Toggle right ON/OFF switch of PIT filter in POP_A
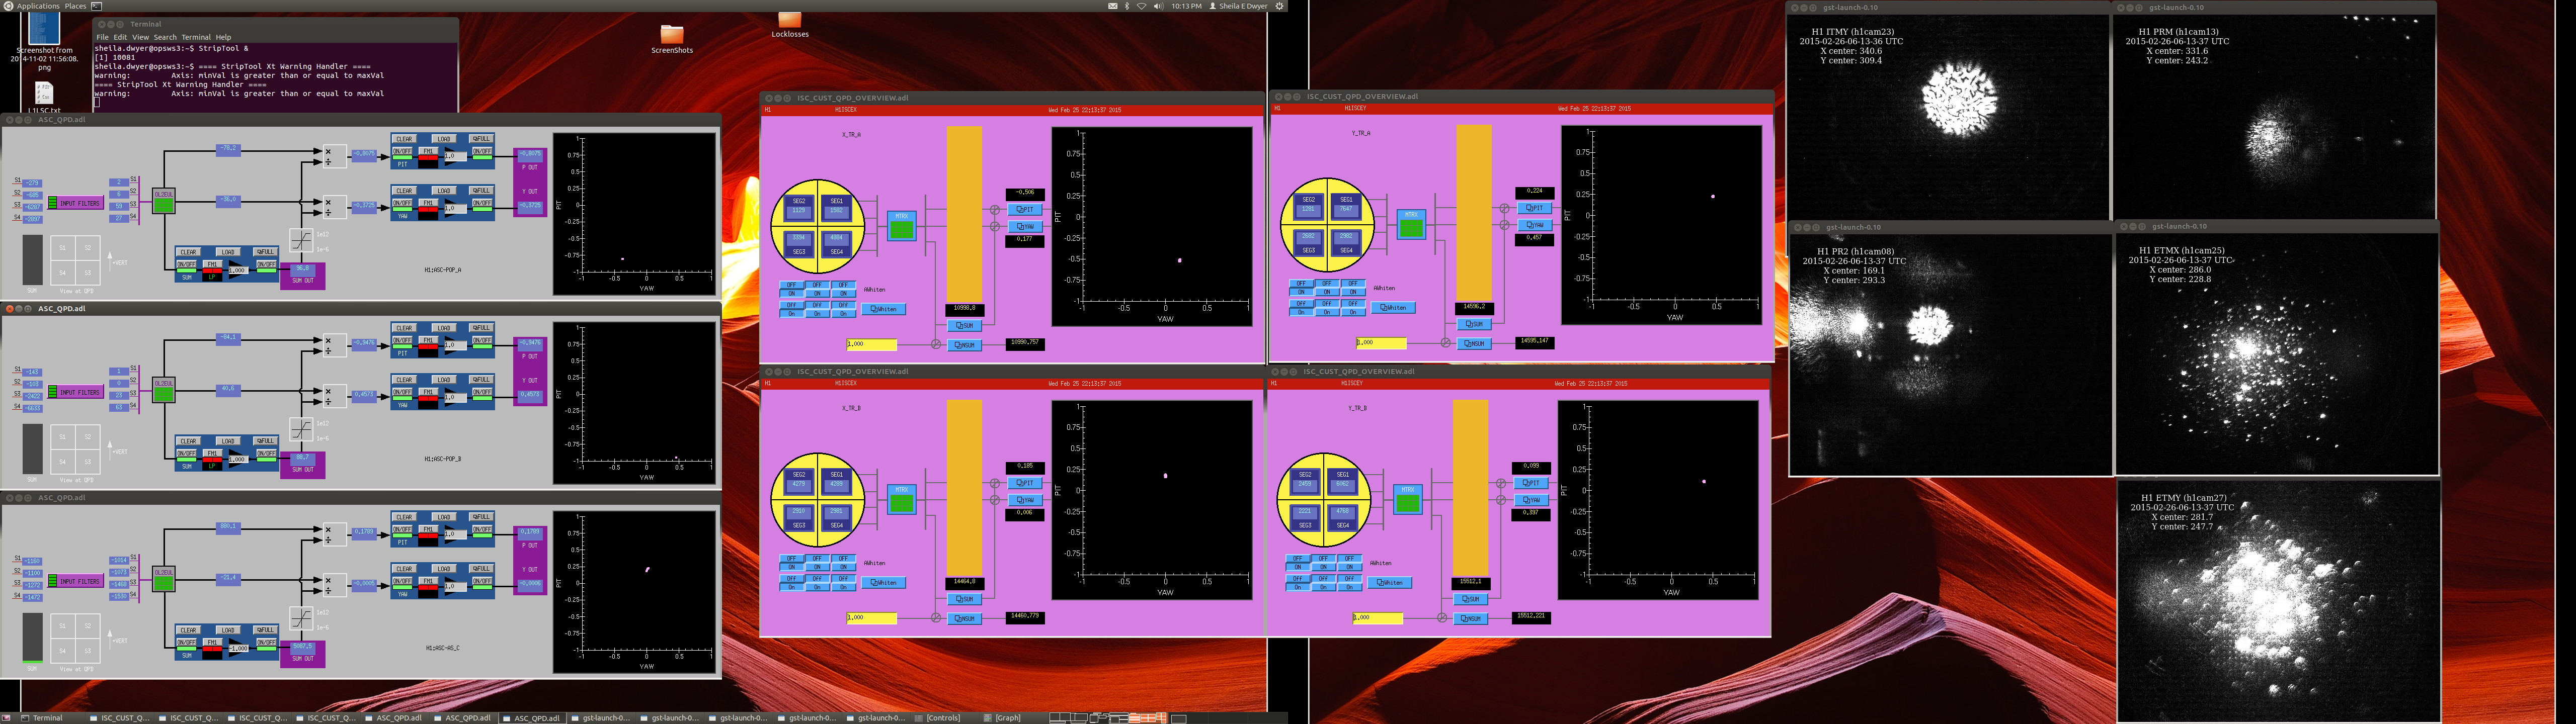 (x=482, y=152)
